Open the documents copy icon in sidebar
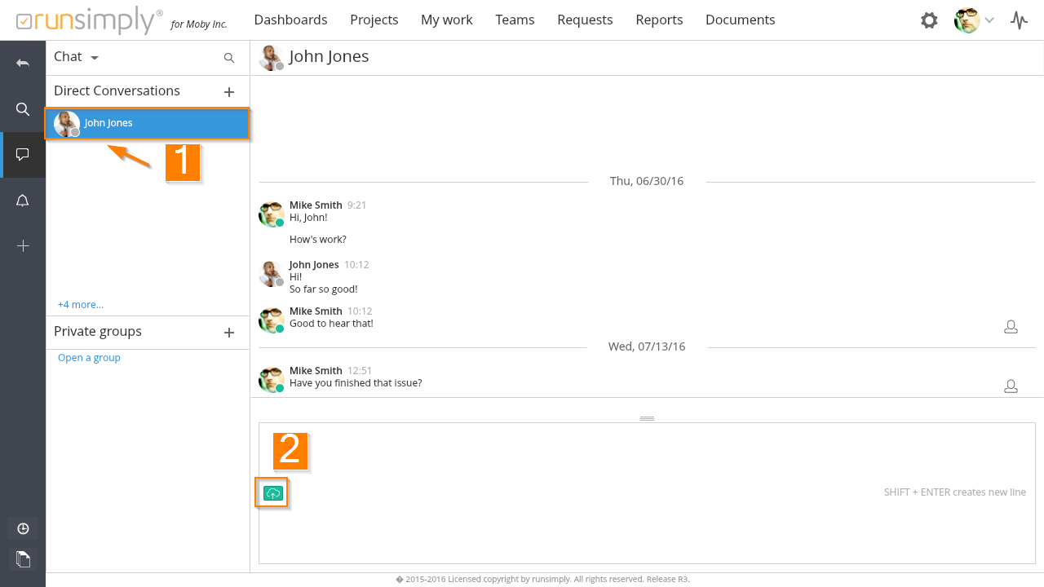Screen dimensions: 1044x587 (23, 558)
